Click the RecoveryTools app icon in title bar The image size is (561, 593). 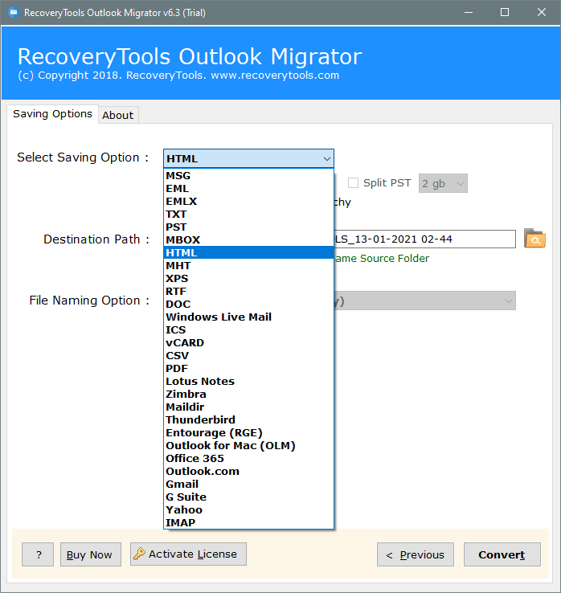[x=14, y=13]
